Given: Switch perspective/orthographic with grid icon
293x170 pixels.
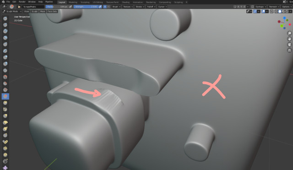Looking at the screenshot, I should (x=289, y=50).
